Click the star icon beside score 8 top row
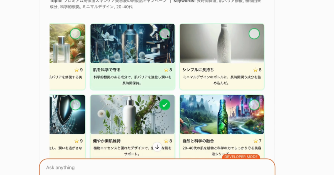Screen dimensions: 334x175 click(166, 70)
